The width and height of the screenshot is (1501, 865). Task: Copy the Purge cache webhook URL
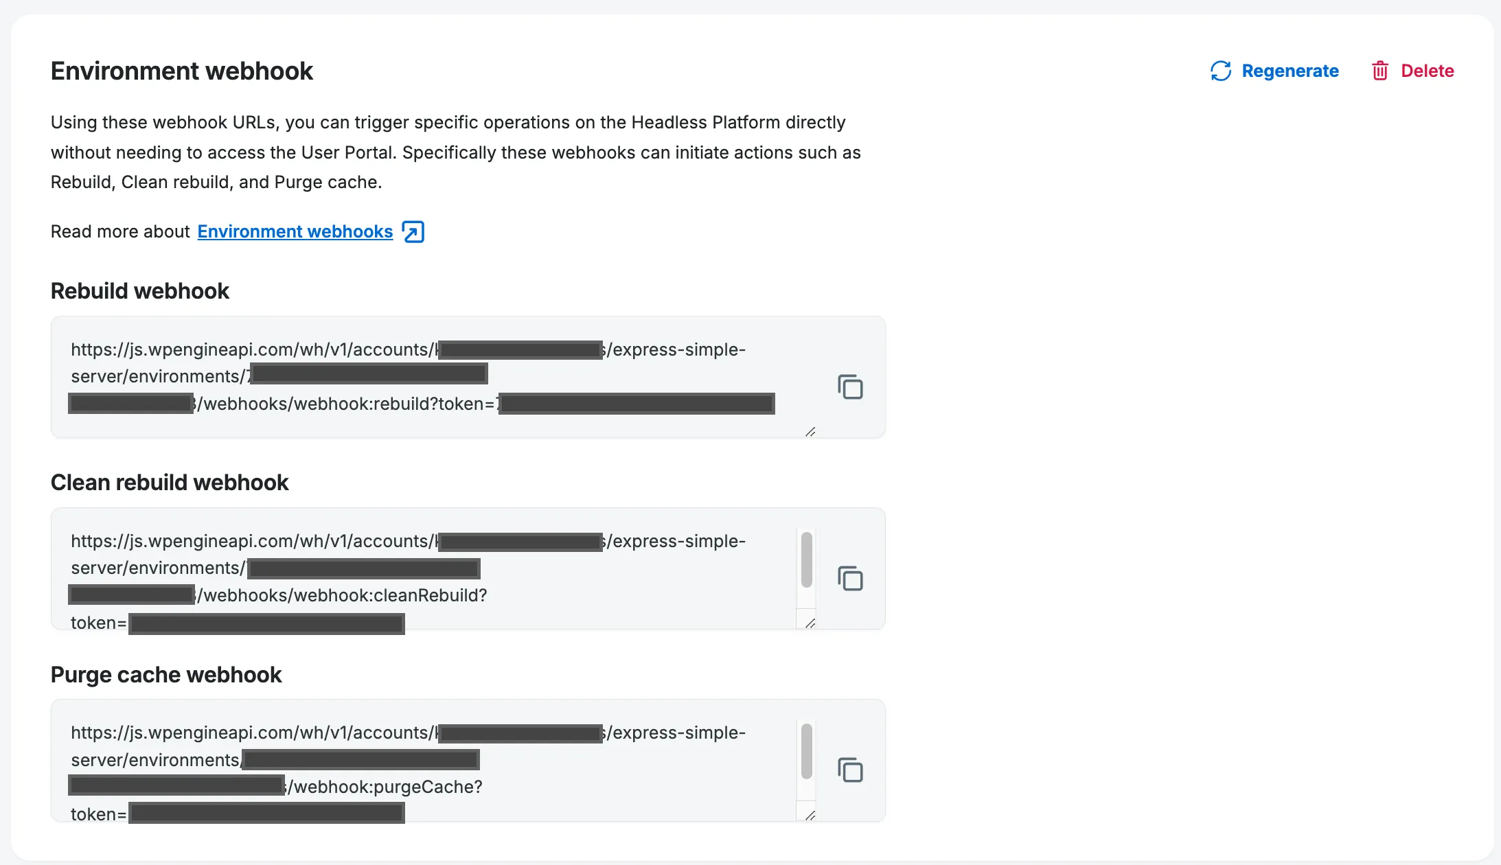click(x=851, y=769)
